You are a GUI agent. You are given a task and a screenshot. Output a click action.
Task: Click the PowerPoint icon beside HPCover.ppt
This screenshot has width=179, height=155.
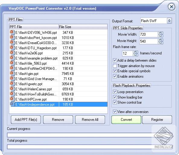click(x=12, y=99)
